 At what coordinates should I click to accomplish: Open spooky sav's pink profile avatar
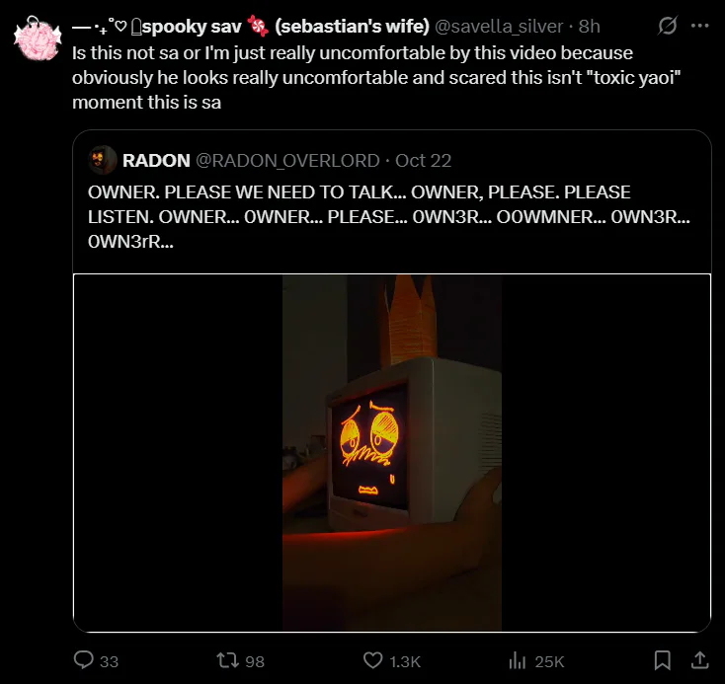point(39,38)
